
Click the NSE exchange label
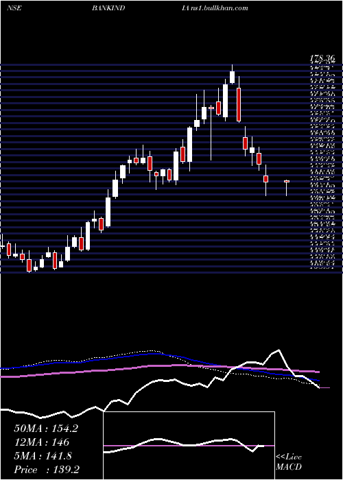[14, 8]
